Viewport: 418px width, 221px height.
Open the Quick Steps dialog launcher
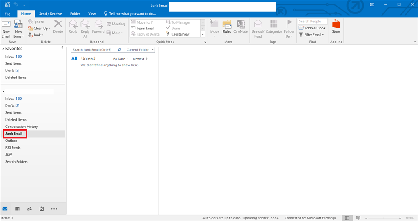[x=205, y=42]
